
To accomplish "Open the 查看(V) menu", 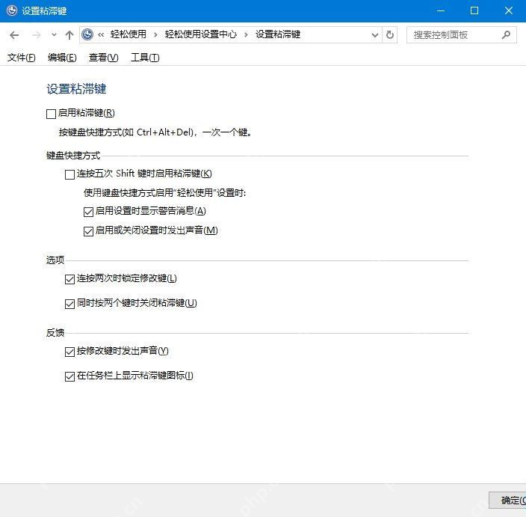I will pos(103,58).
